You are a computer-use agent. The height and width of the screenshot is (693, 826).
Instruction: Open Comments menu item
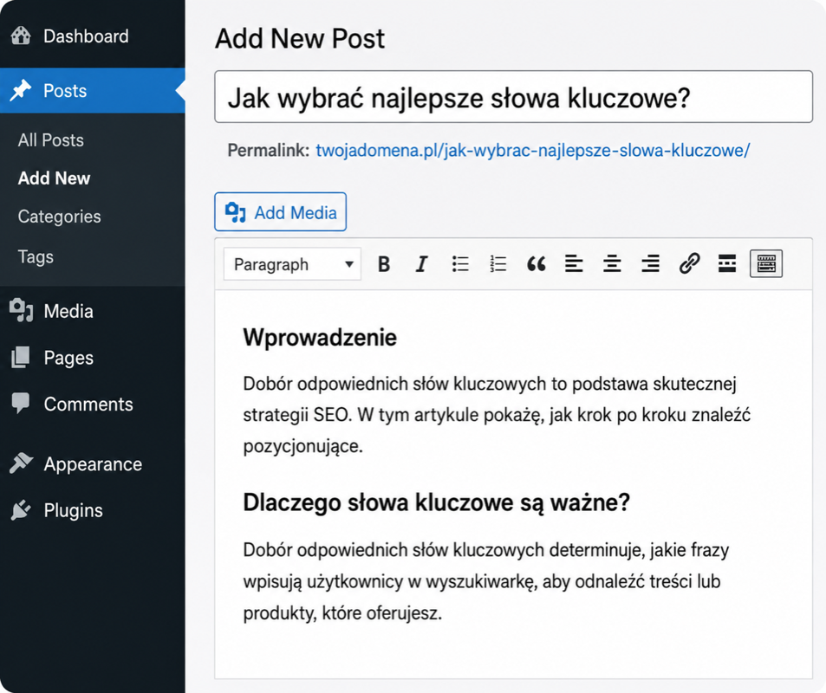pyautogui.click(x=93, y=404)
